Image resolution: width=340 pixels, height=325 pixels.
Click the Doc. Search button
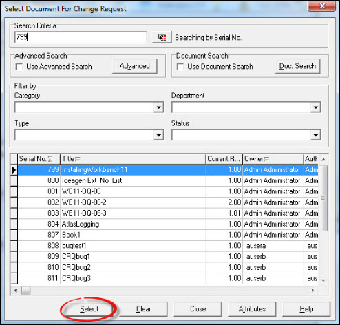[297, 66]
